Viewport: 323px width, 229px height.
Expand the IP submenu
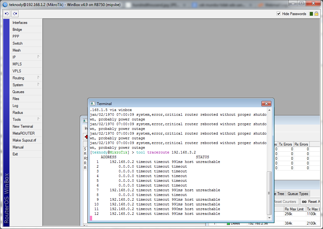[x=26, y=57]
